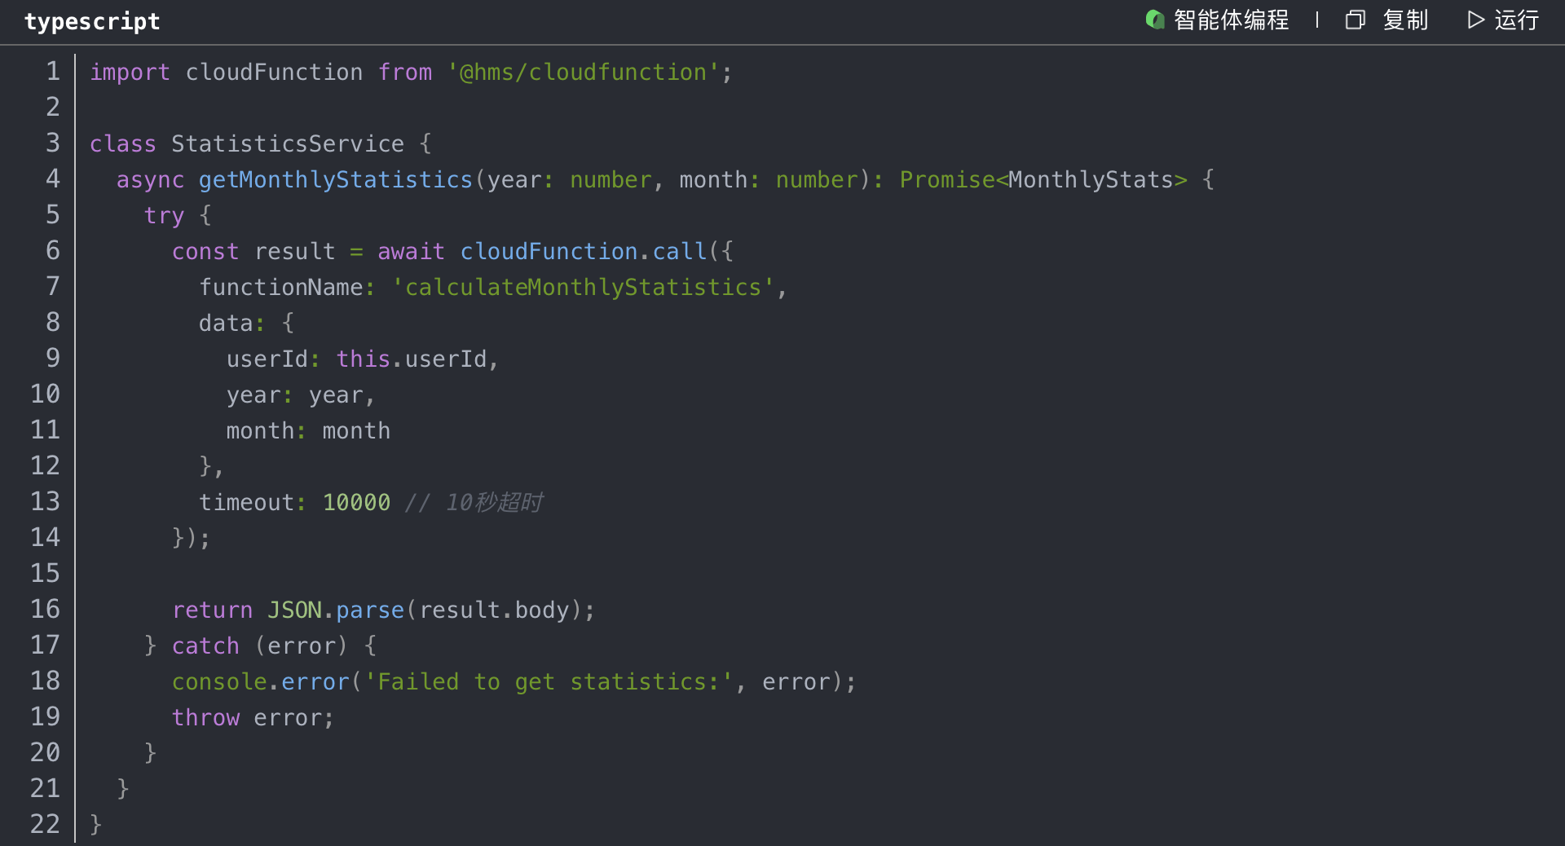Click the 复制 copy text label

tap(1405, 20)
